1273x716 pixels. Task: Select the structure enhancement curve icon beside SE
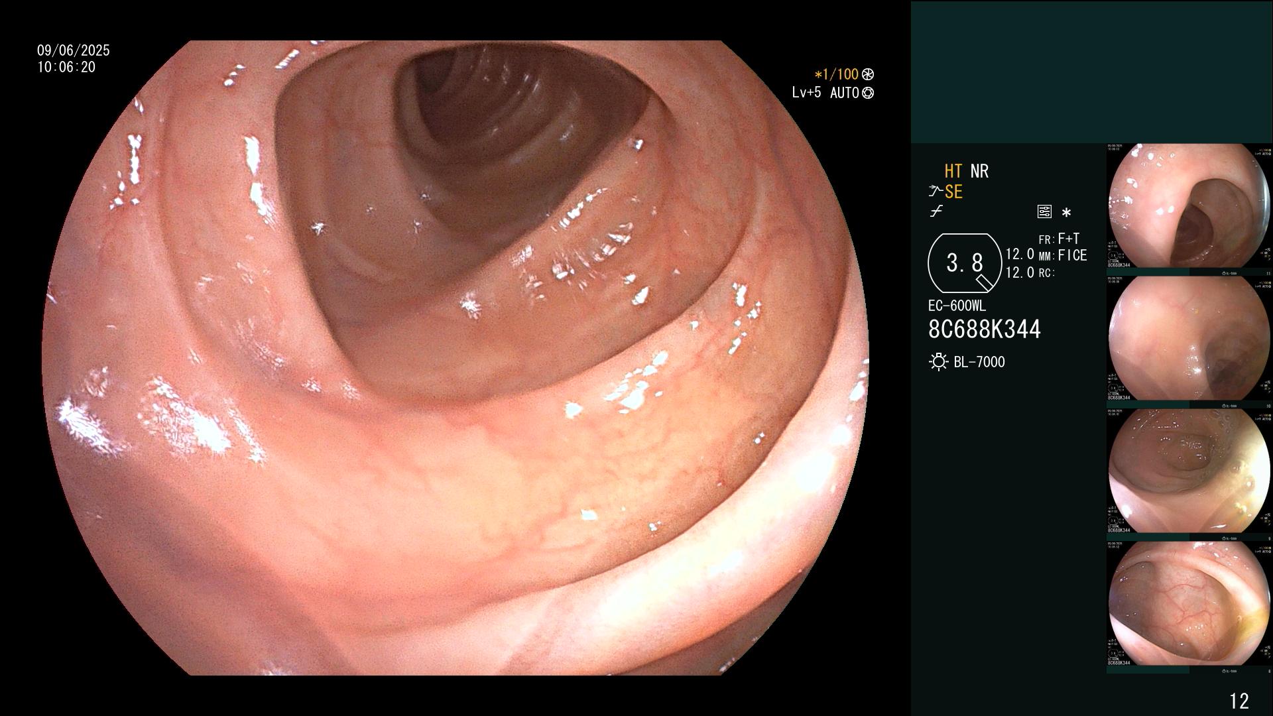[936, 192]
